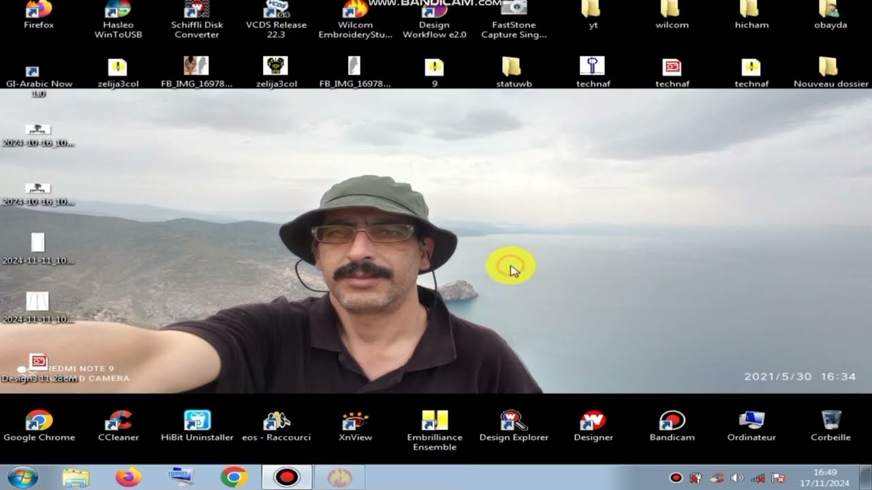This screenshot has width=872, height=490.
Task: Select the CCleaner desktop shortcut
Action: (118, 426)
